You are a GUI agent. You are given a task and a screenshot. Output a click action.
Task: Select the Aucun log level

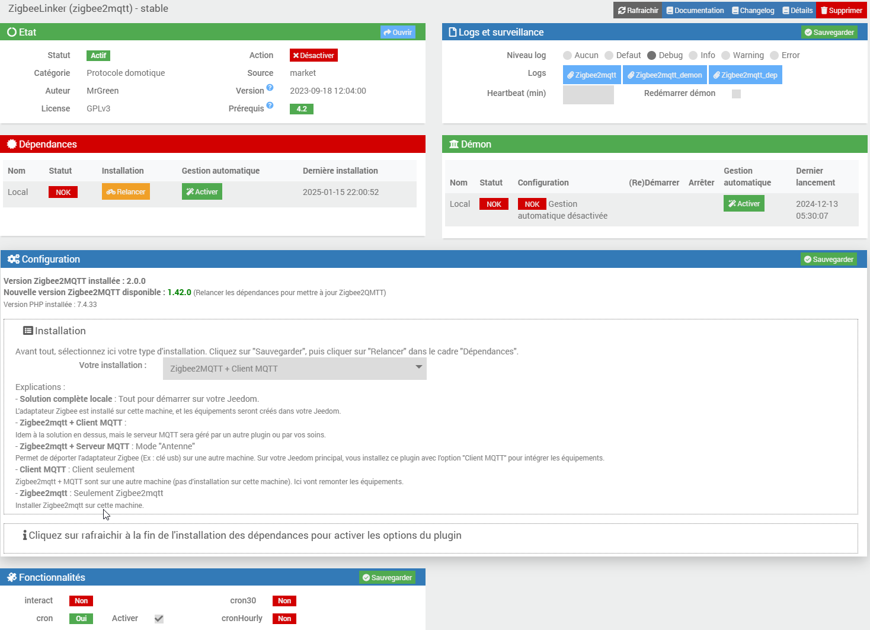(x=567, y=55)
